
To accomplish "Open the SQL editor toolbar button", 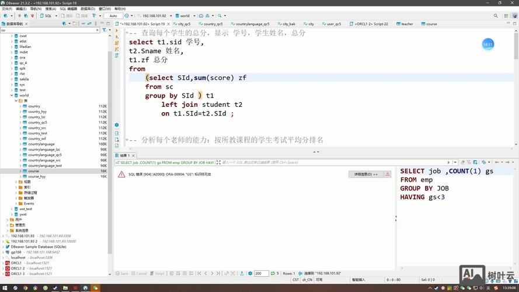I will 46,16.
